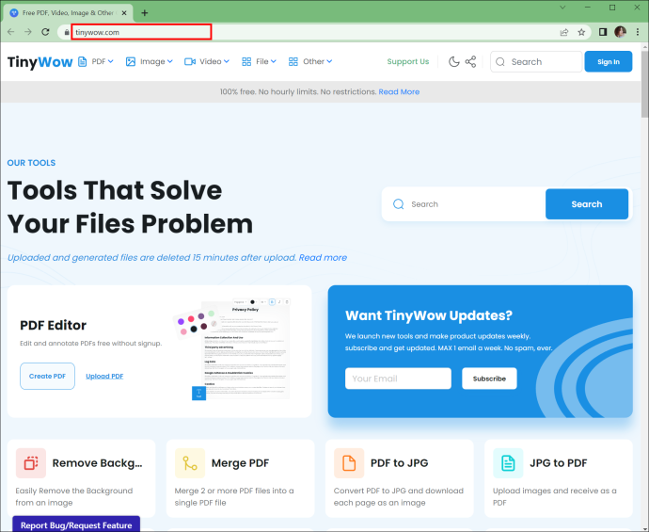Screen dimensions: 649x532
Task: Open the File menu in navbar
Action: pyautogui.click(x=259, y=62)
